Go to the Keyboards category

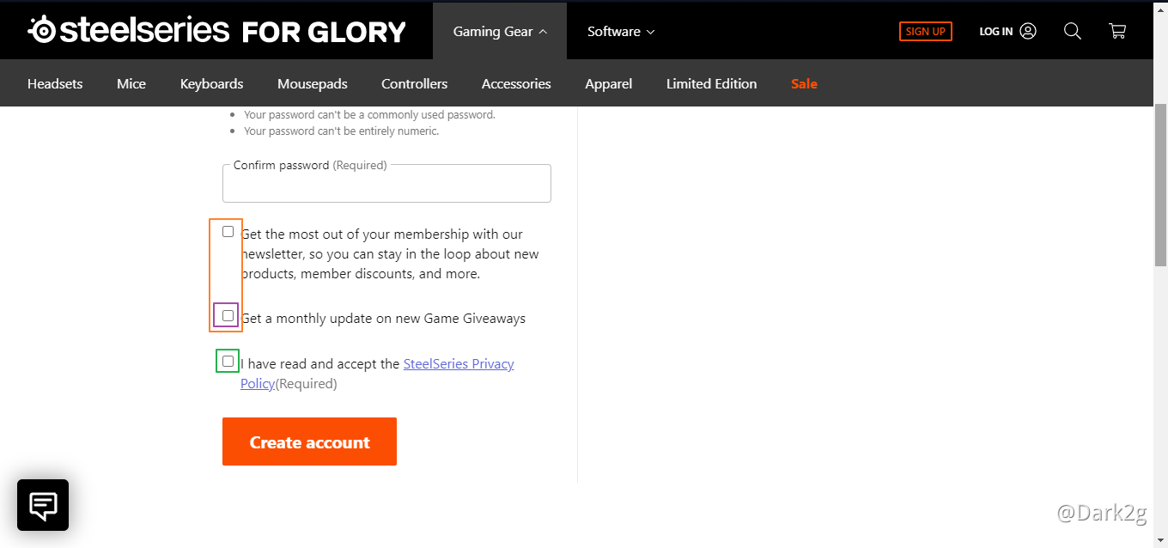[x=211, y=83]
